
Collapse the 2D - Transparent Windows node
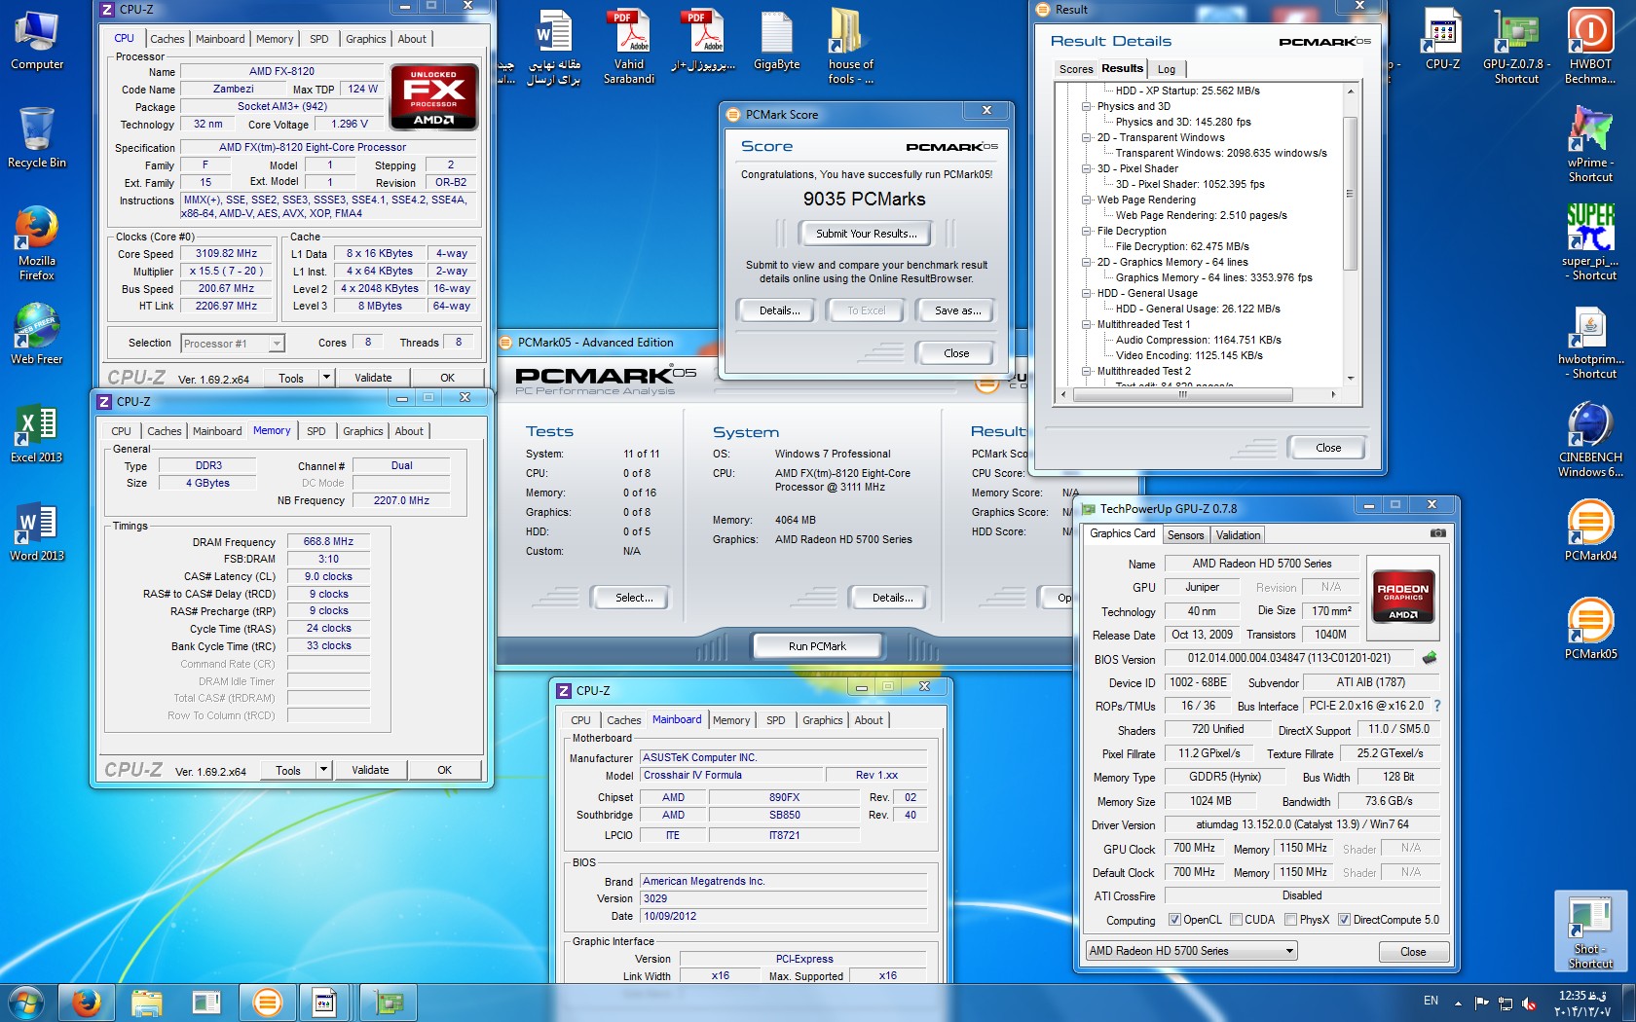pyautogui.click(x=1087, y=137)
